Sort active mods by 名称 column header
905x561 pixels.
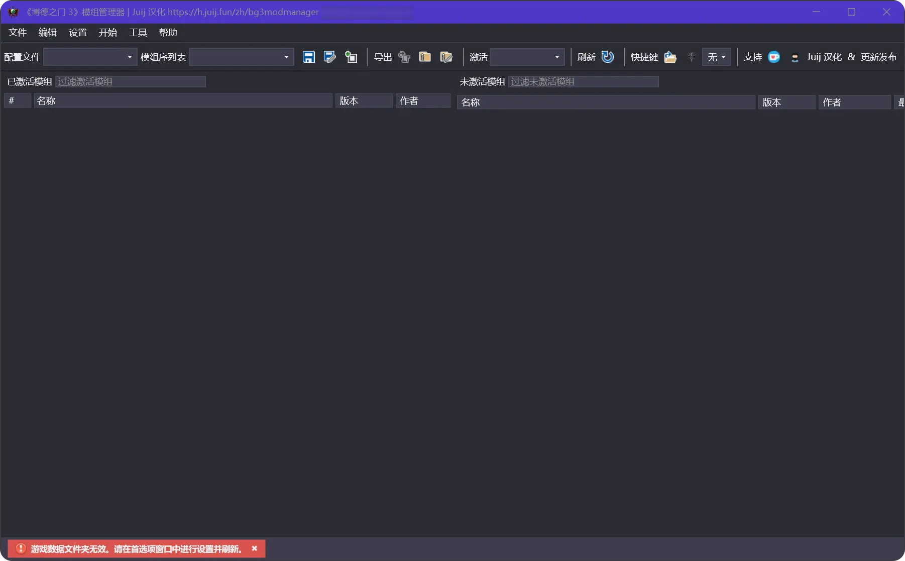183,101
